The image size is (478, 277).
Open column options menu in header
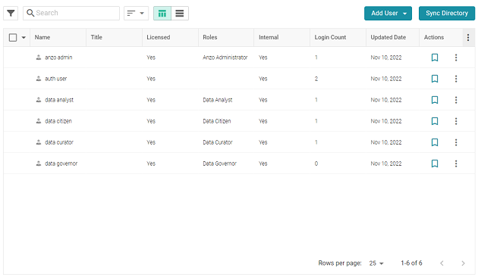tap(468, 37)
